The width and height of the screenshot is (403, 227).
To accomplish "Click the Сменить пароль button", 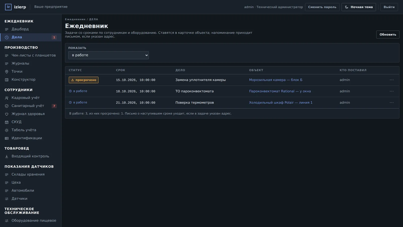I will [x=322, y=7].
